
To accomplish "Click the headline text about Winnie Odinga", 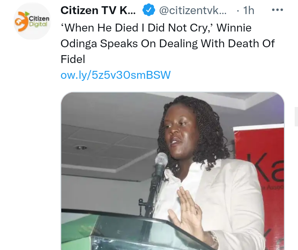I will pyautogui.click(x=168, y=44).
